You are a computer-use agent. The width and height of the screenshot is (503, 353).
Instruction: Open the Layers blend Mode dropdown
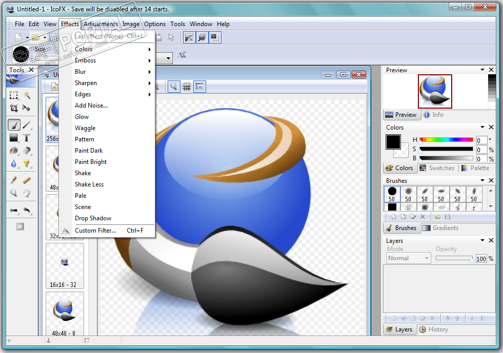tap(408, 258)
